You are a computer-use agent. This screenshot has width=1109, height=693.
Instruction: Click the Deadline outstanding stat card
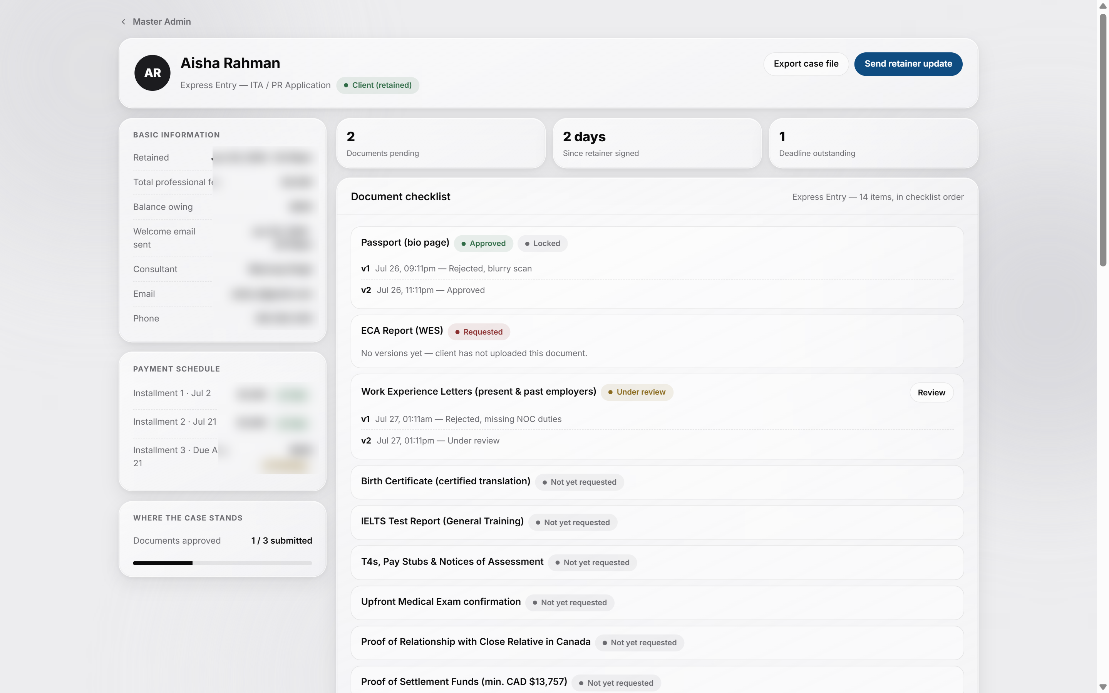point(873,144)
